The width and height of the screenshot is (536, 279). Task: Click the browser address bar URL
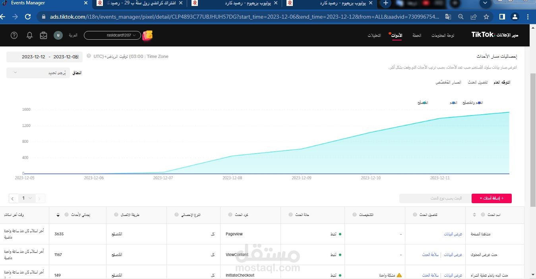point(245,17)
